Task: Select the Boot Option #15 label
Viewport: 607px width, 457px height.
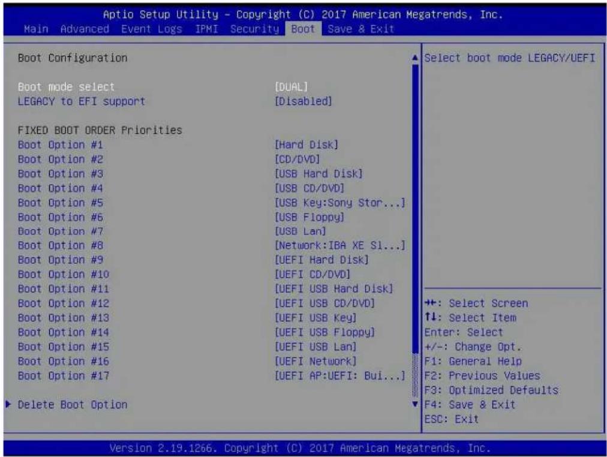Action: (64, 347)
